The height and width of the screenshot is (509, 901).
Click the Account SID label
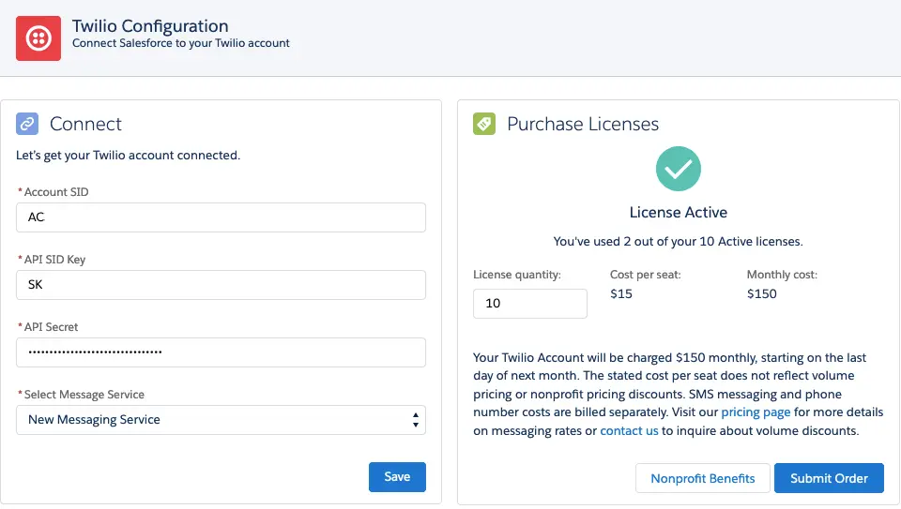coord(56,192)
